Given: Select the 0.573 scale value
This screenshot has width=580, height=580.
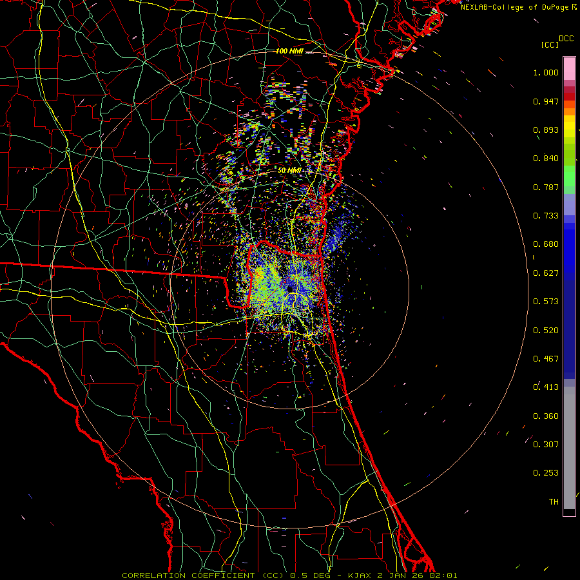Looking at the screenshot, I should pyautogui.click(x=546, y=302).
